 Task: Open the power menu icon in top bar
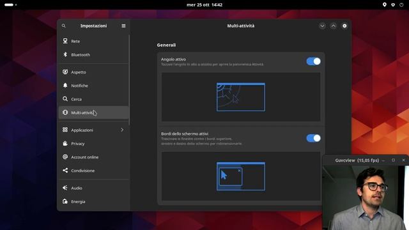[401, 4]
